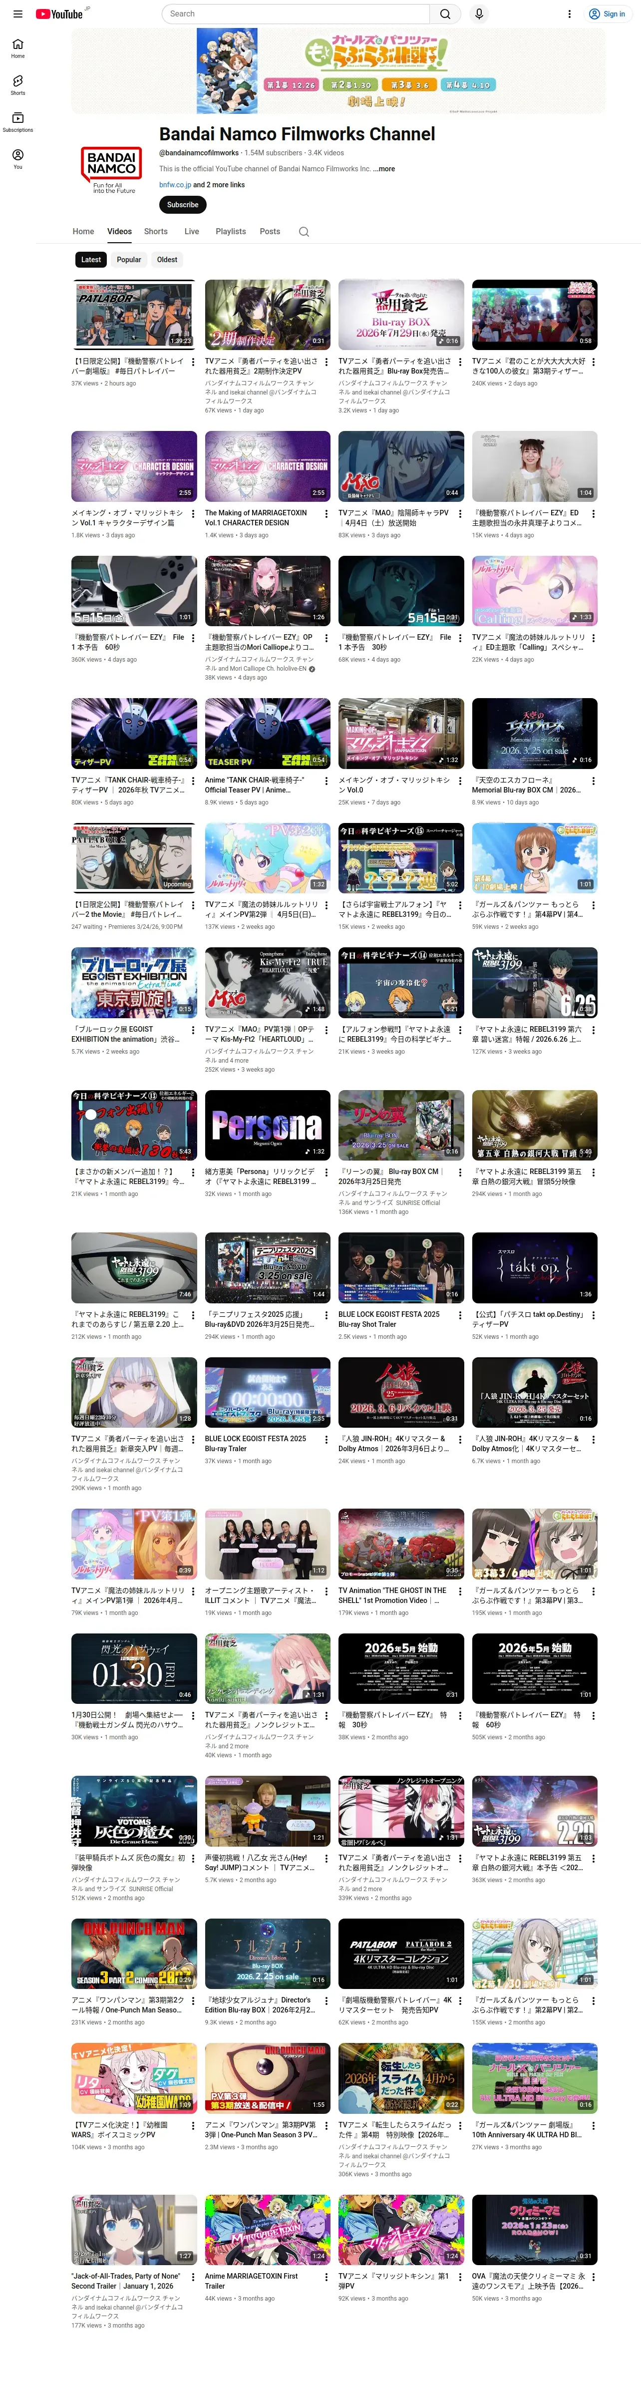Screen dimensions: 641x2384
Task: Play the 01.30 ハサウェイ video thumbnail
Action: coord(134,1668)
